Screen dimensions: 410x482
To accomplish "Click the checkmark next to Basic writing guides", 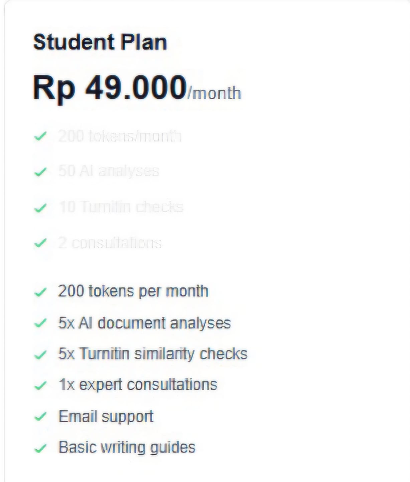I will pyautogui.click(x=40, y=448).
